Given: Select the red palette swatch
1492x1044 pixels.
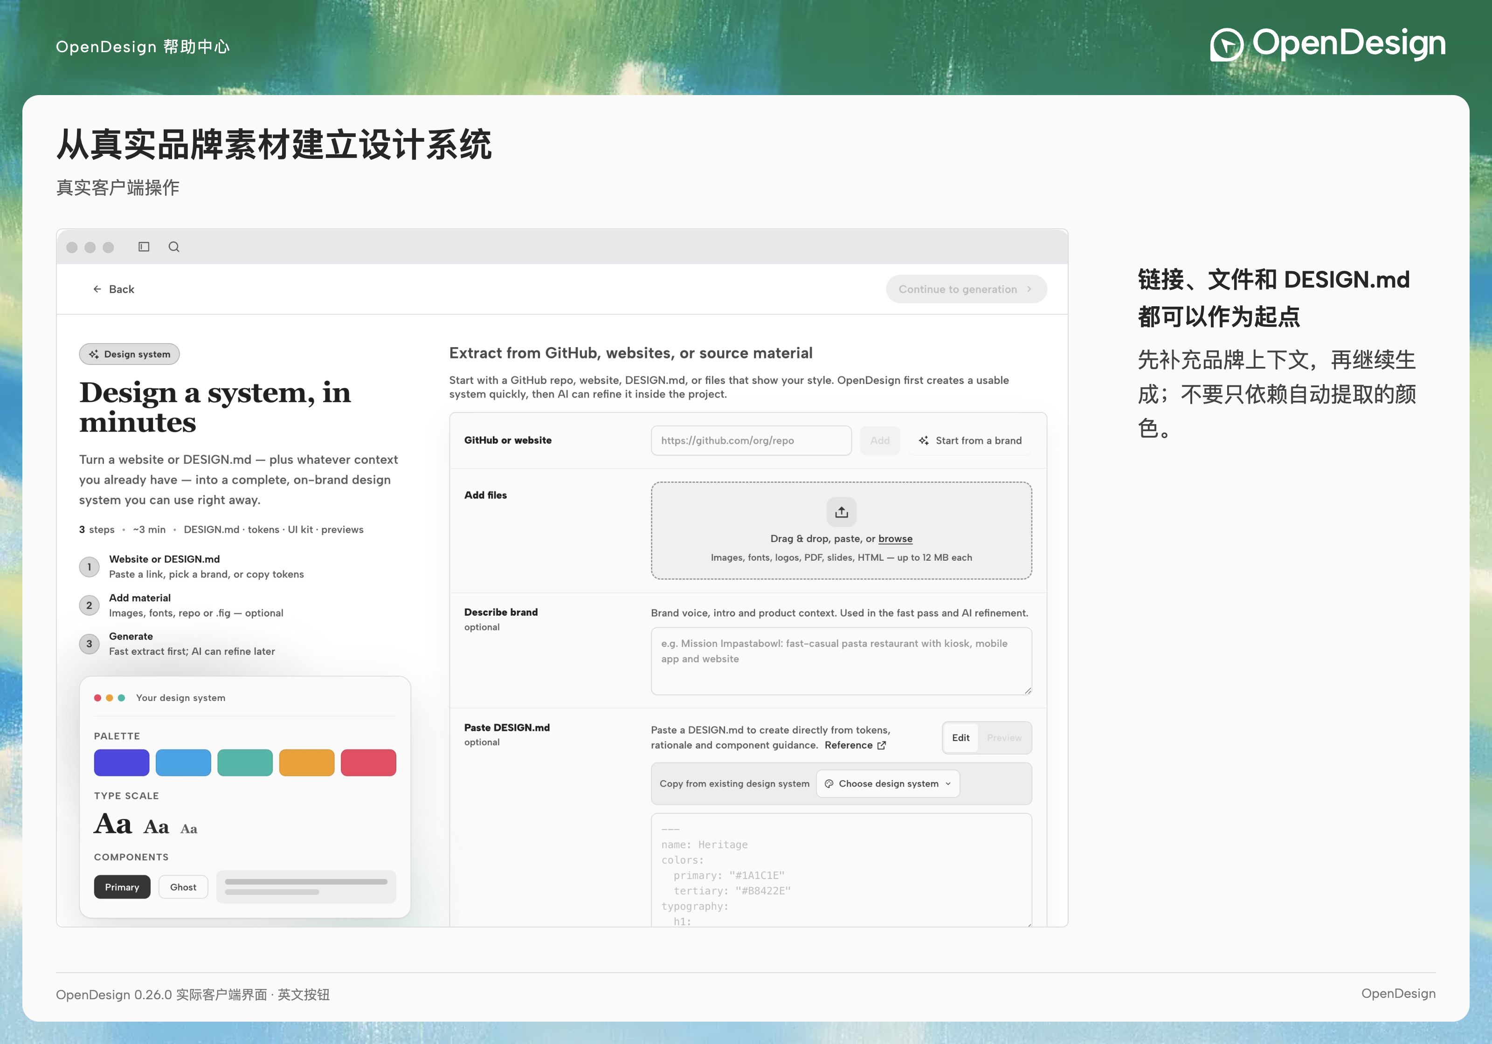Looking at the screenshot, I should click(368, 762).
